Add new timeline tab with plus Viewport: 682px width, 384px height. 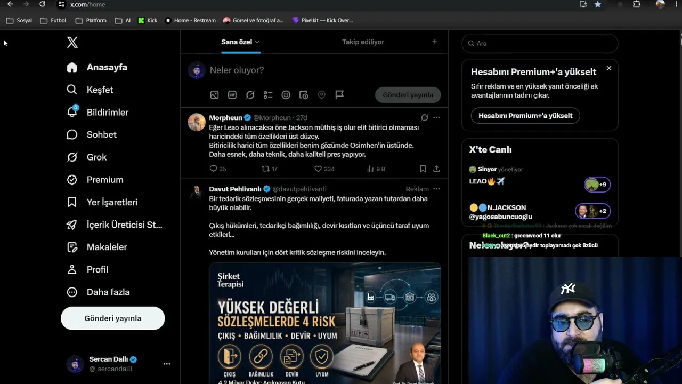pyautogui.click(x=435, y=42)
